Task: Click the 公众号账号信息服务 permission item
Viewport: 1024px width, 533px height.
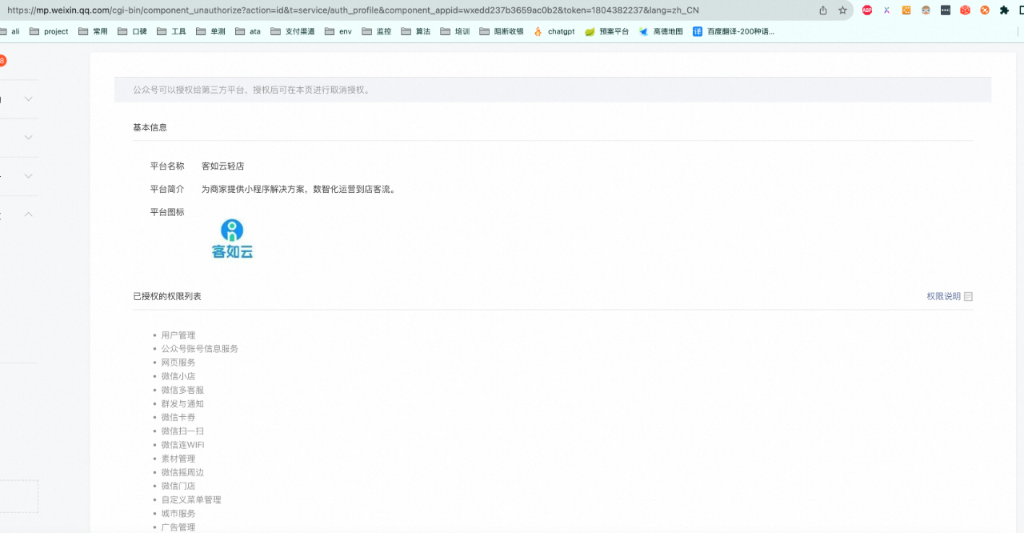Action: coord(200,349)
